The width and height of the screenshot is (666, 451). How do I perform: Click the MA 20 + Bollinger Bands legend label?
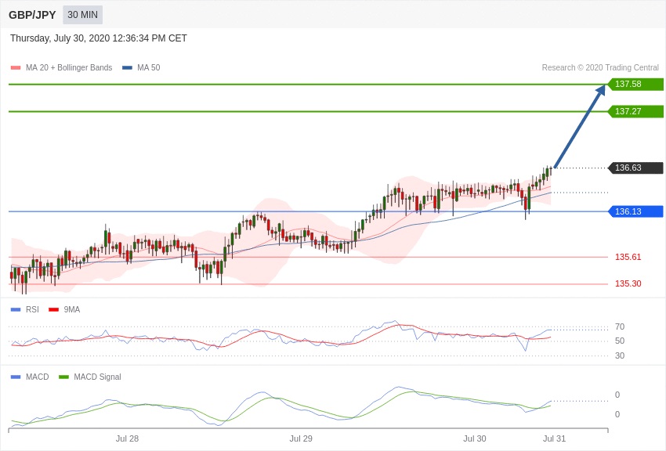coord(69,67)
